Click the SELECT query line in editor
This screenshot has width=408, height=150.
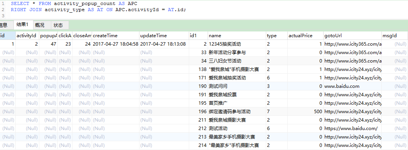coord(74,4)
